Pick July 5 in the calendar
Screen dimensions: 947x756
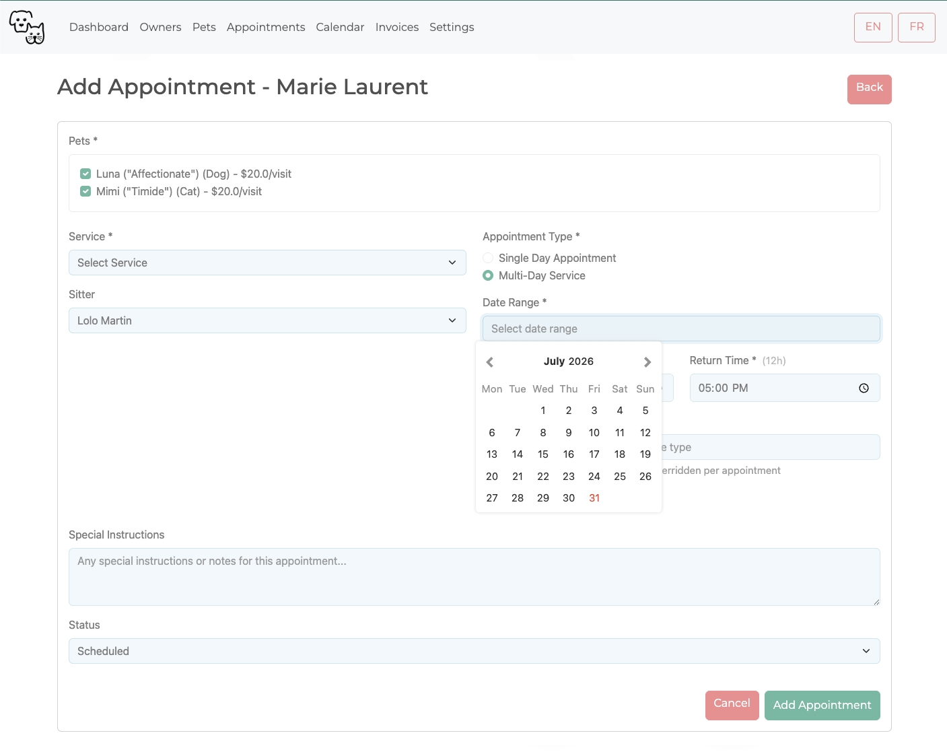645,411
